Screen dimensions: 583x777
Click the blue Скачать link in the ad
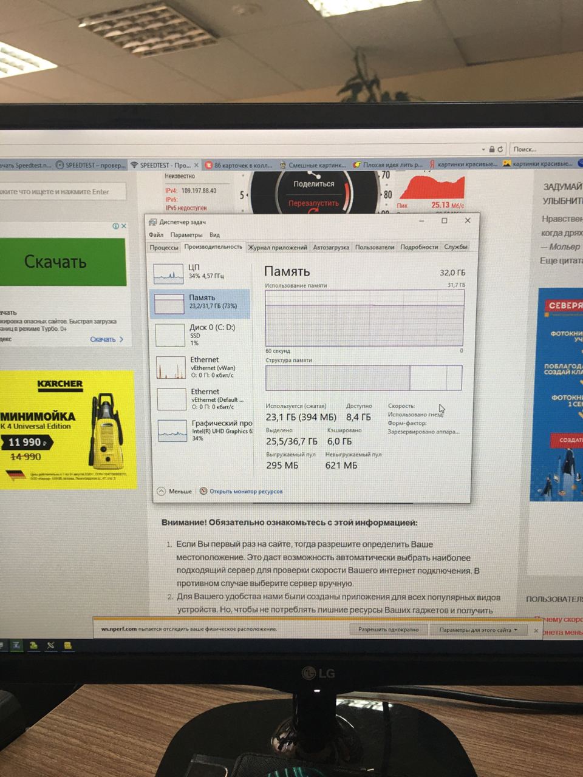(106, 339)
